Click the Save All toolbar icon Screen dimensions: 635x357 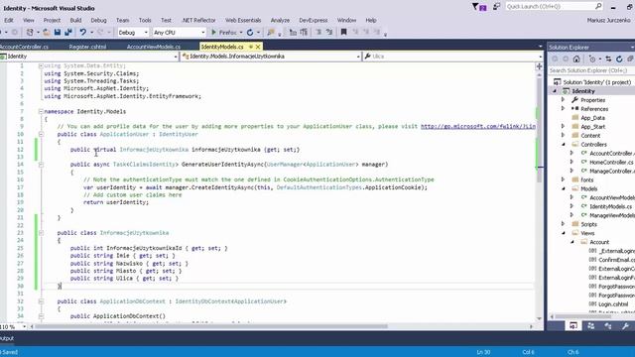click(68, 33)
